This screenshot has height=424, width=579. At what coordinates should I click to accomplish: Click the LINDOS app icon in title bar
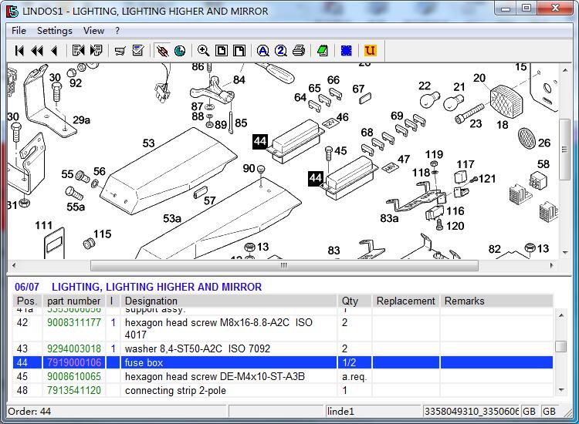12,12
